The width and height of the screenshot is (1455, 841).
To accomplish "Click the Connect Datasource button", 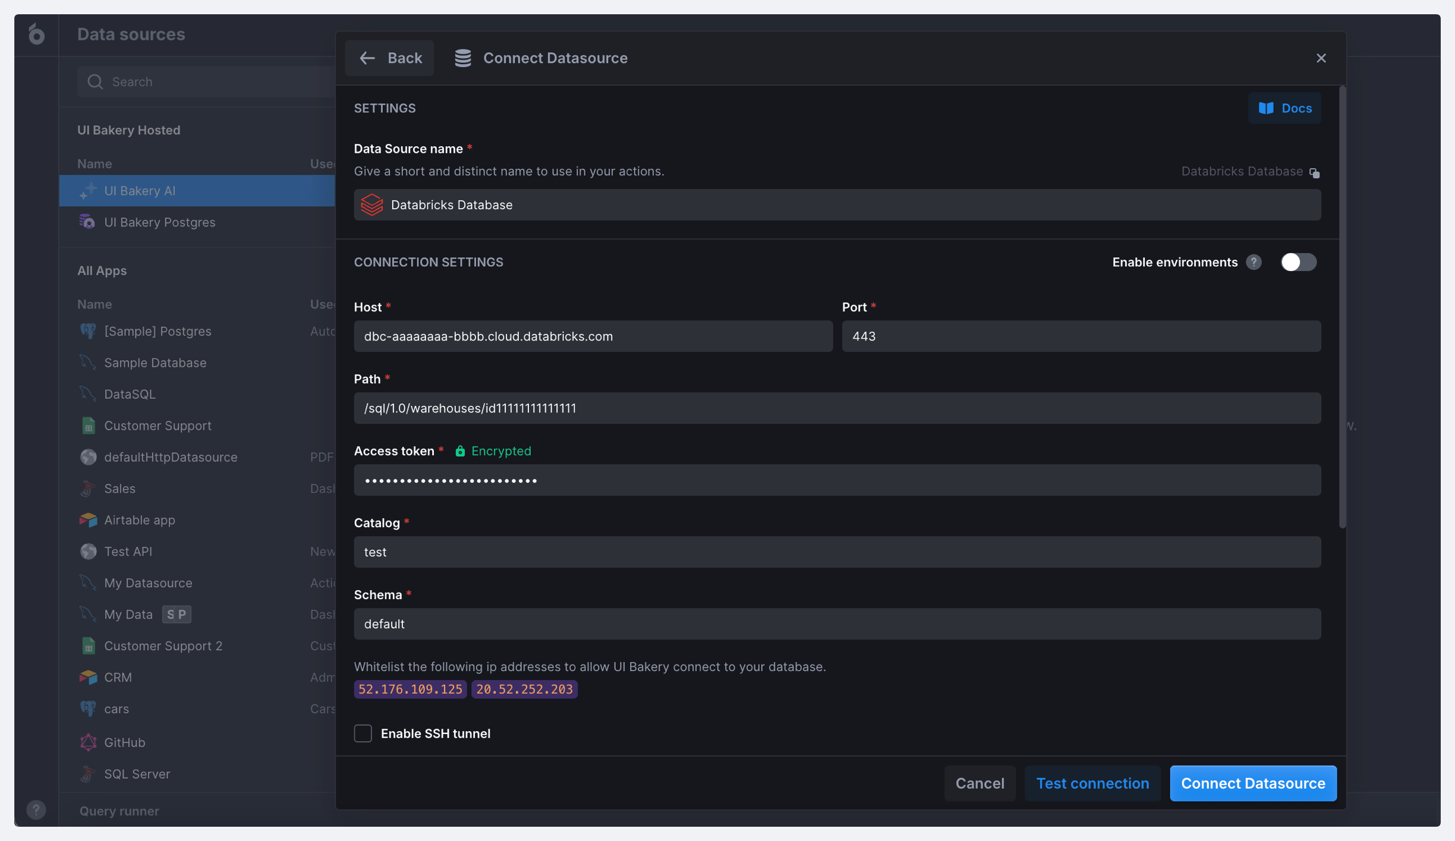I will (1253, 783).
